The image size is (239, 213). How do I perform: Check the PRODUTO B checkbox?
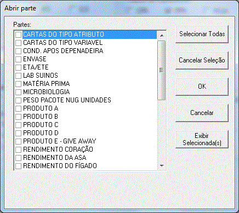tap(18, 117)
